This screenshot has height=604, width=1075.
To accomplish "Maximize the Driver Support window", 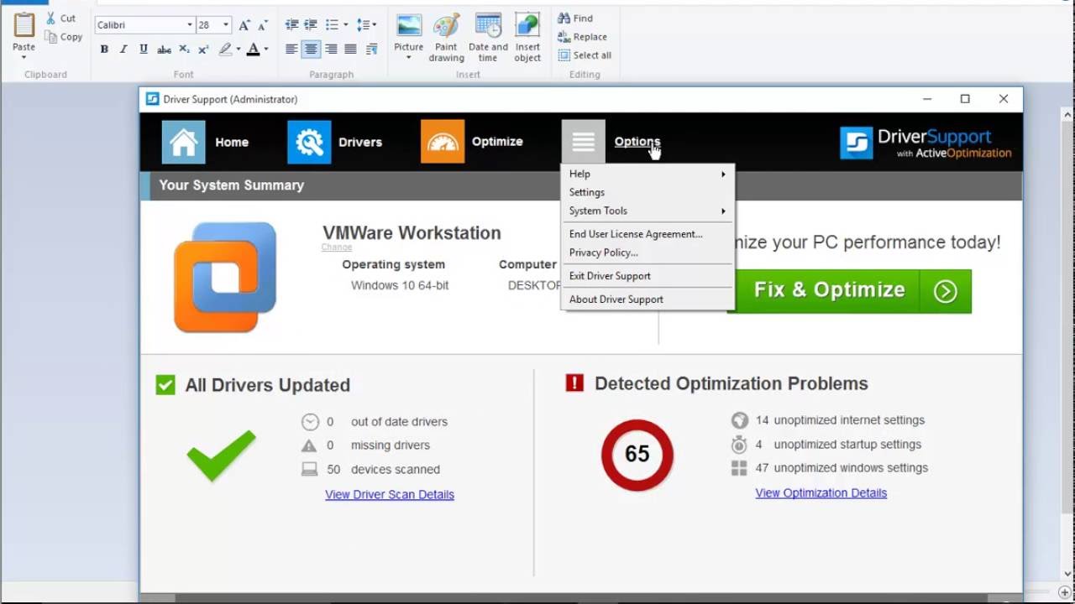I will (965, 99).
